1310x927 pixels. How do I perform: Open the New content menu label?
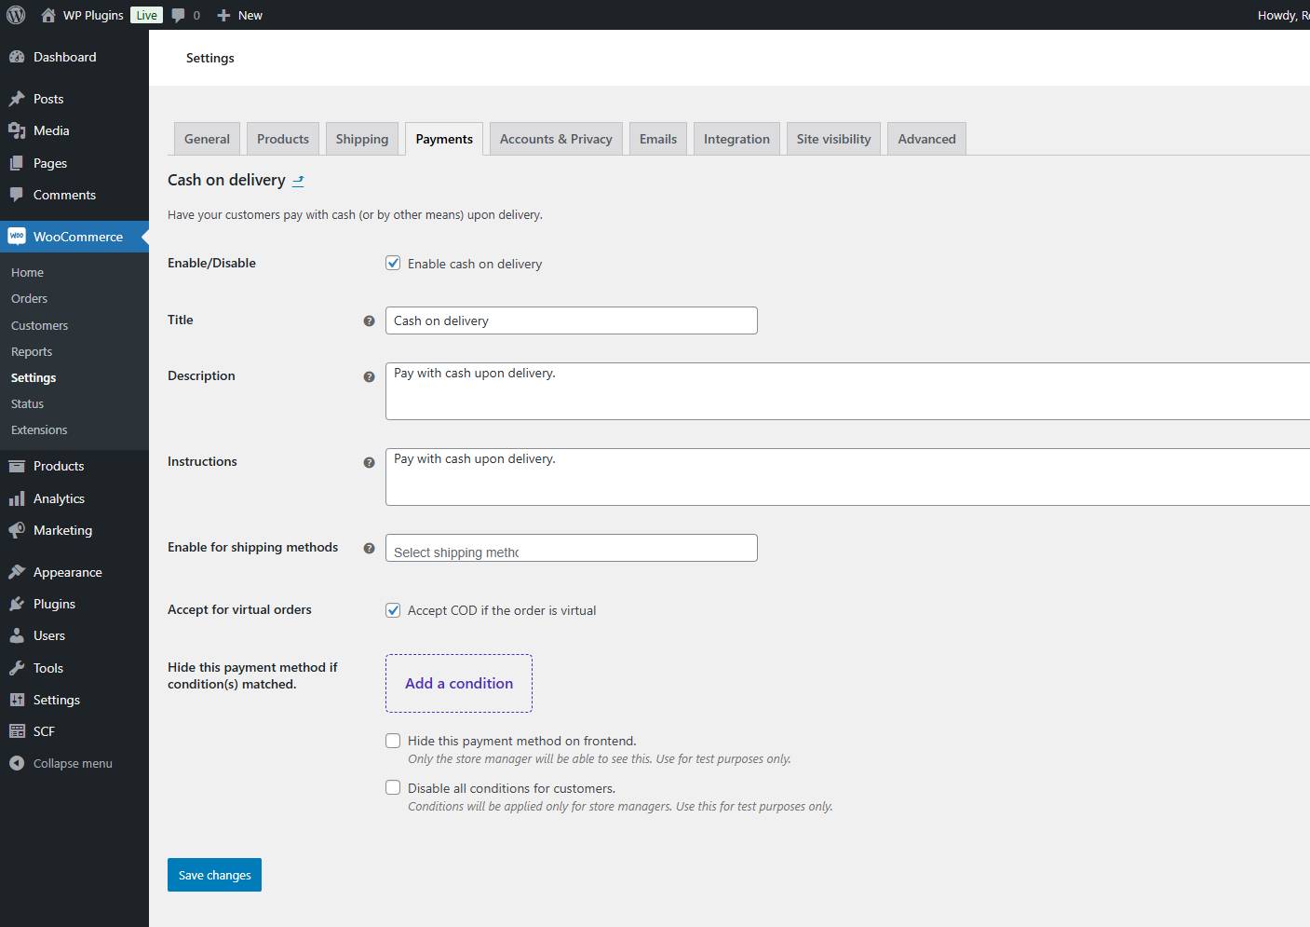tap(250, 15)
